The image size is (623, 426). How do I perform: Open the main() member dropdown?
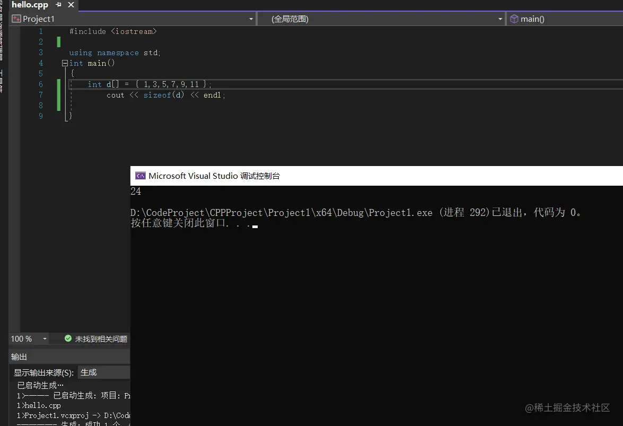[565, 19]
